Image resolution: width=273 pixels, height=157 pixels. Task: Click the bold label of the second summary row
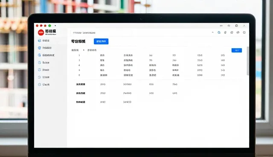(x=81, y=93)
